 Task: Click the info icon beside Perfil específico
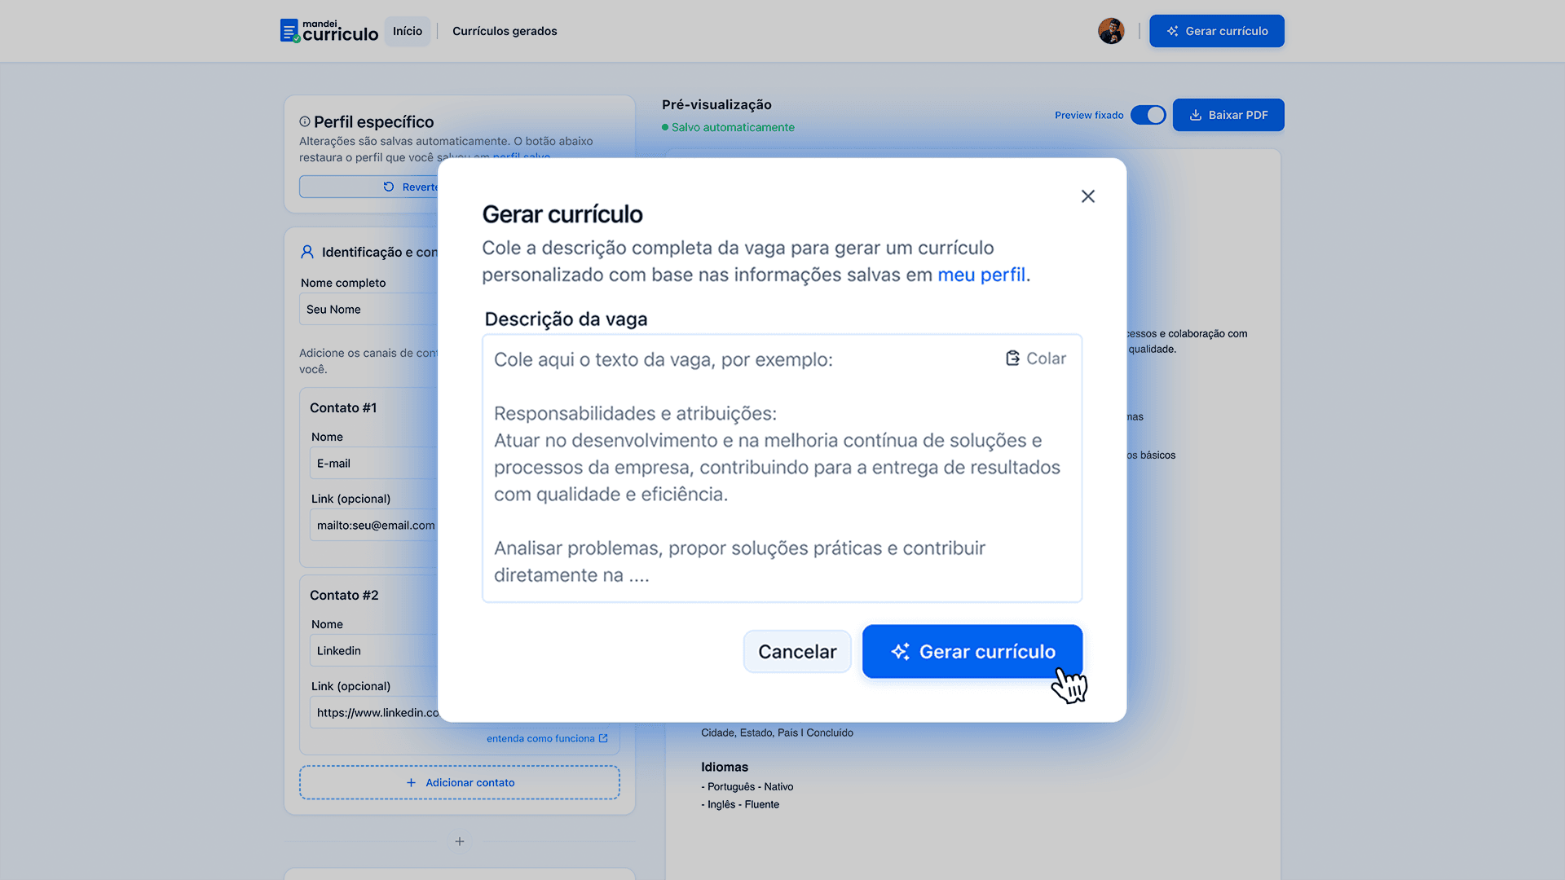click(x=305, y=121)
